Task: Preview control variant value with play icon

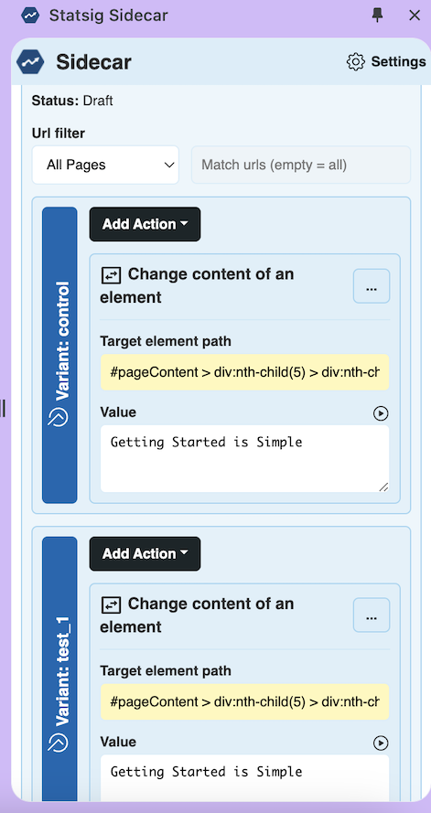Action: coord(381,413)
